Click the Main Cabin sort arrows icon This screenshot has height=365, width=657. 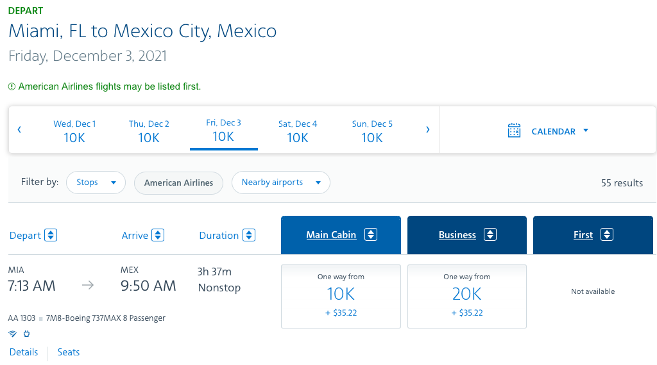click(371, 234)
